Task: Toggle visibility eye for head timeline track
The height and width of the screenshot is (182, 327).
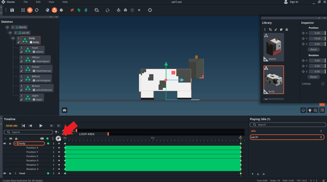Action: [5, 173]
